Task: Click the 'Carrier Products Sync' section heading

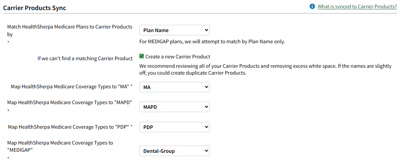Action: click(34, 8)
